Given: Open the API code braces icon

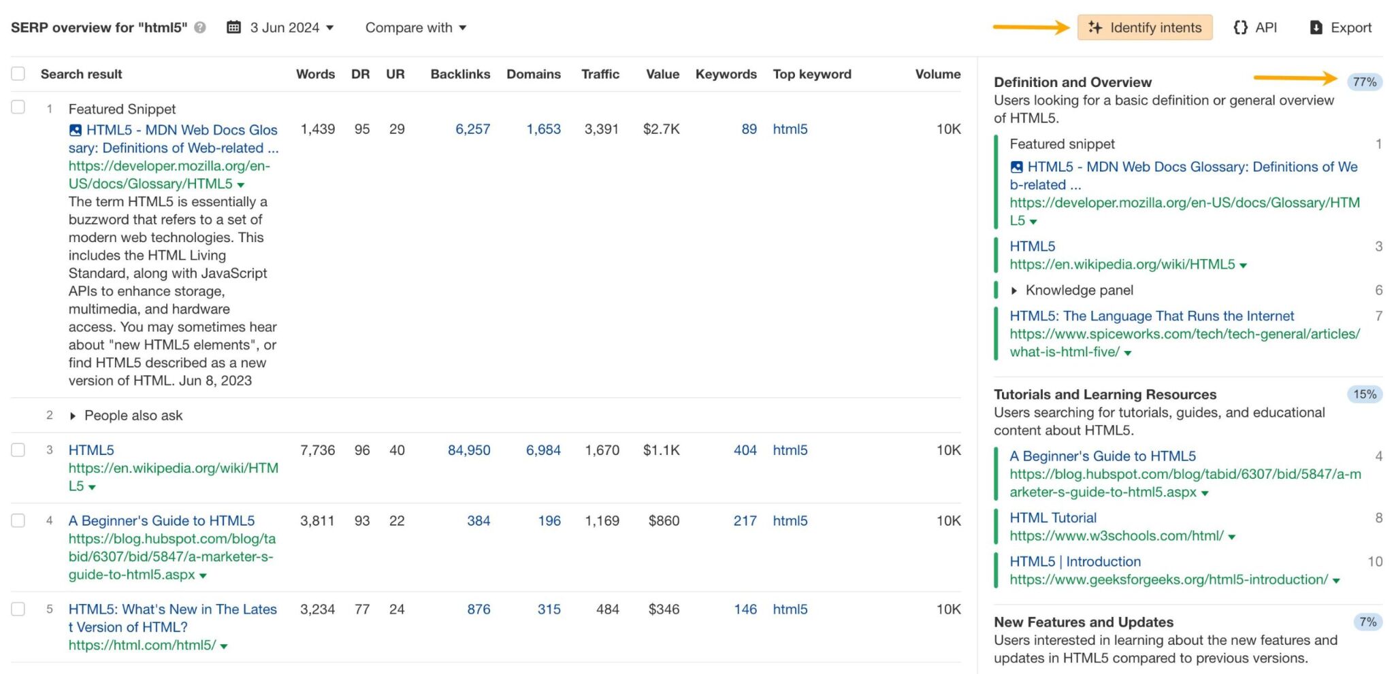Looking at the screenshot, I should tap(1241, 28).
